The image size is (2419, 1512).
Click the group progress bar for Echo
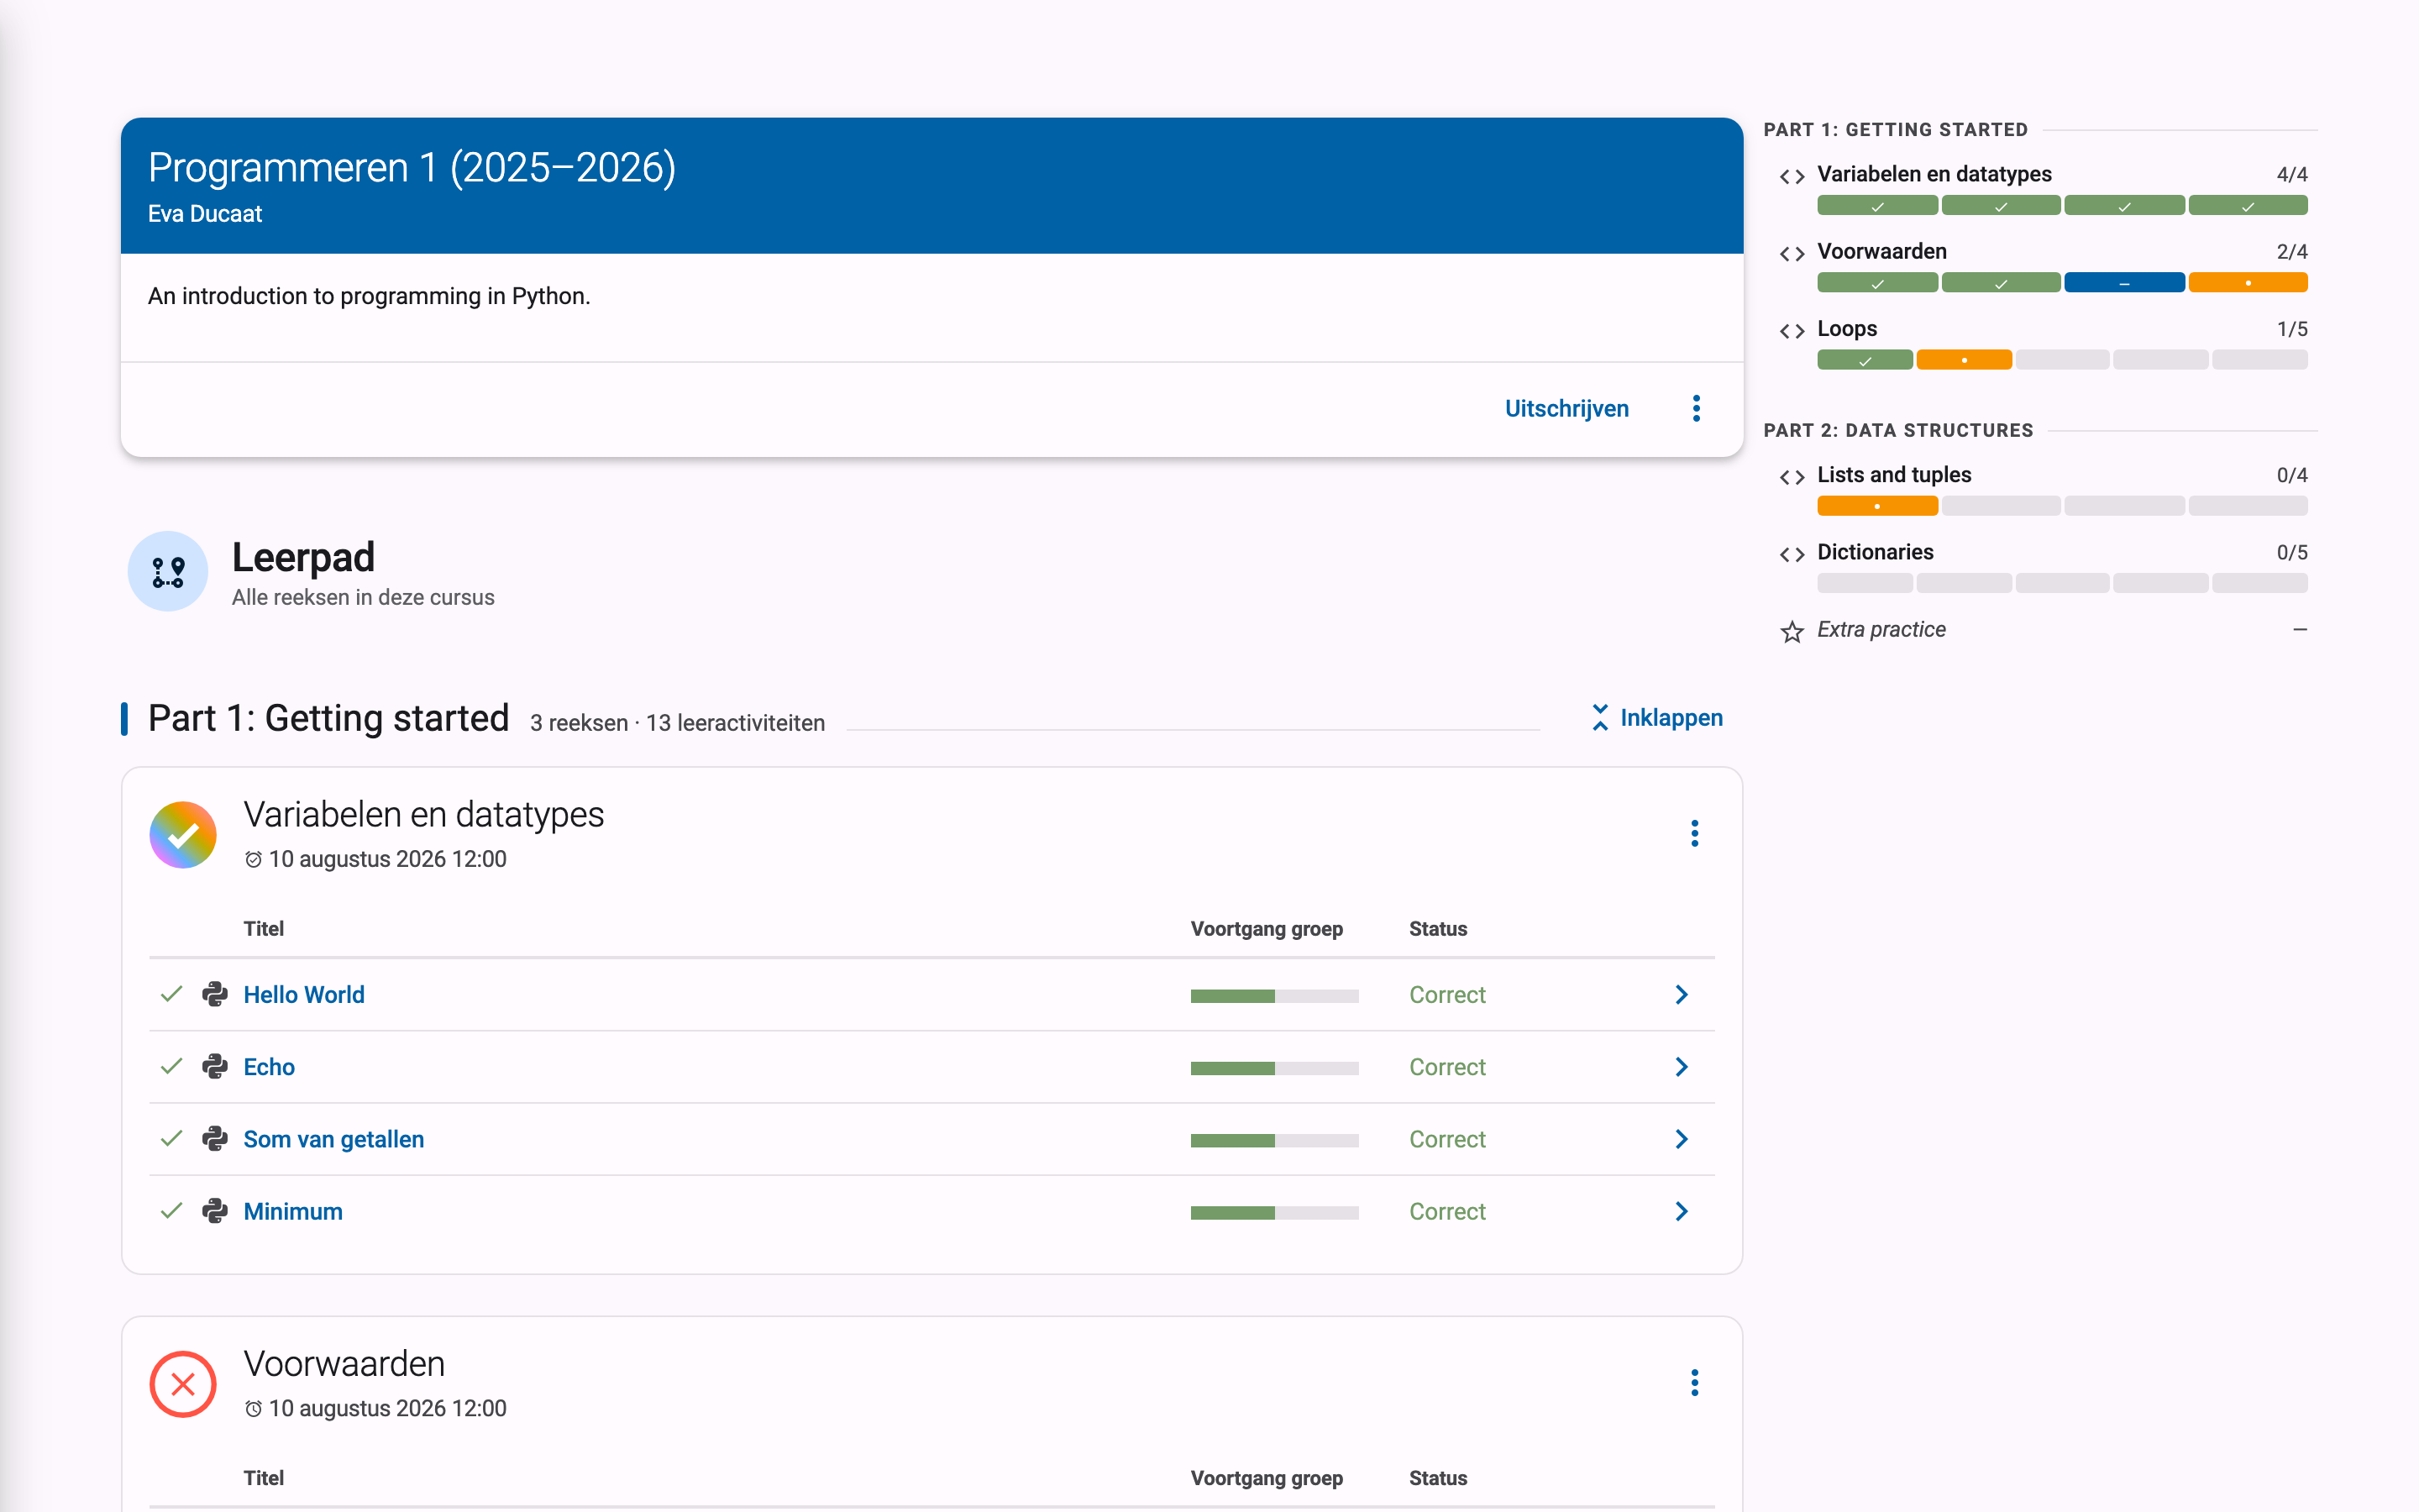(x=1274, y=1068)
